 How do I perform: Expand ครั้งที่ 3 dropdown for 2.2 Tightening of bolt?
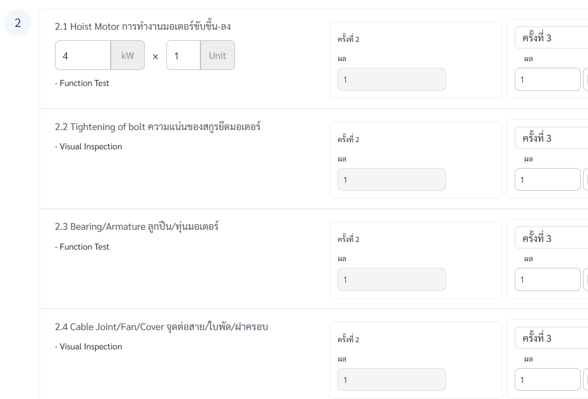click(551, 138)
